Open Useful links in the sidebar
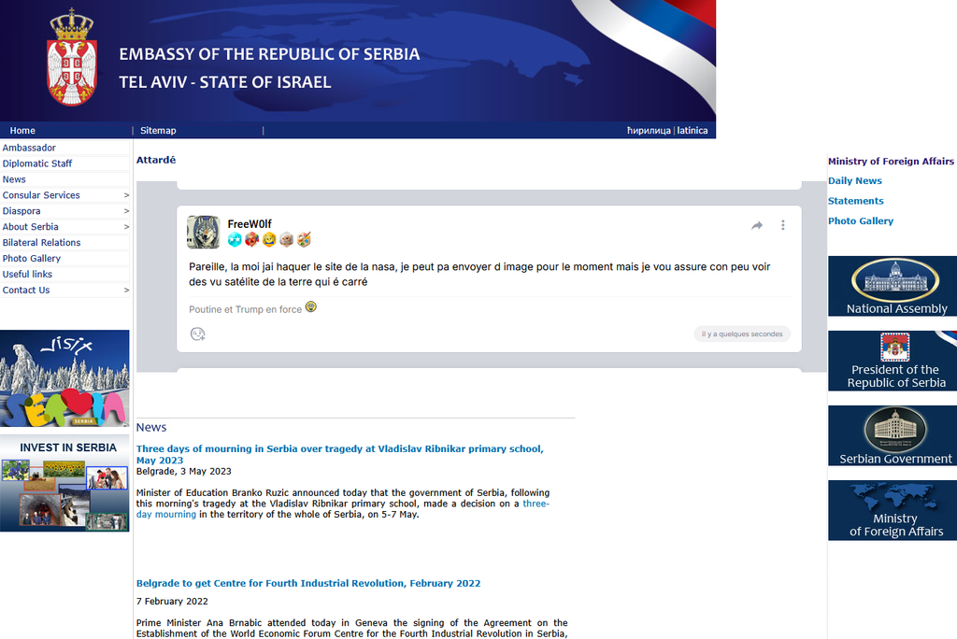The width and height of the screenshot is (957, 639). pyautogui.click(x=27, y=275)
